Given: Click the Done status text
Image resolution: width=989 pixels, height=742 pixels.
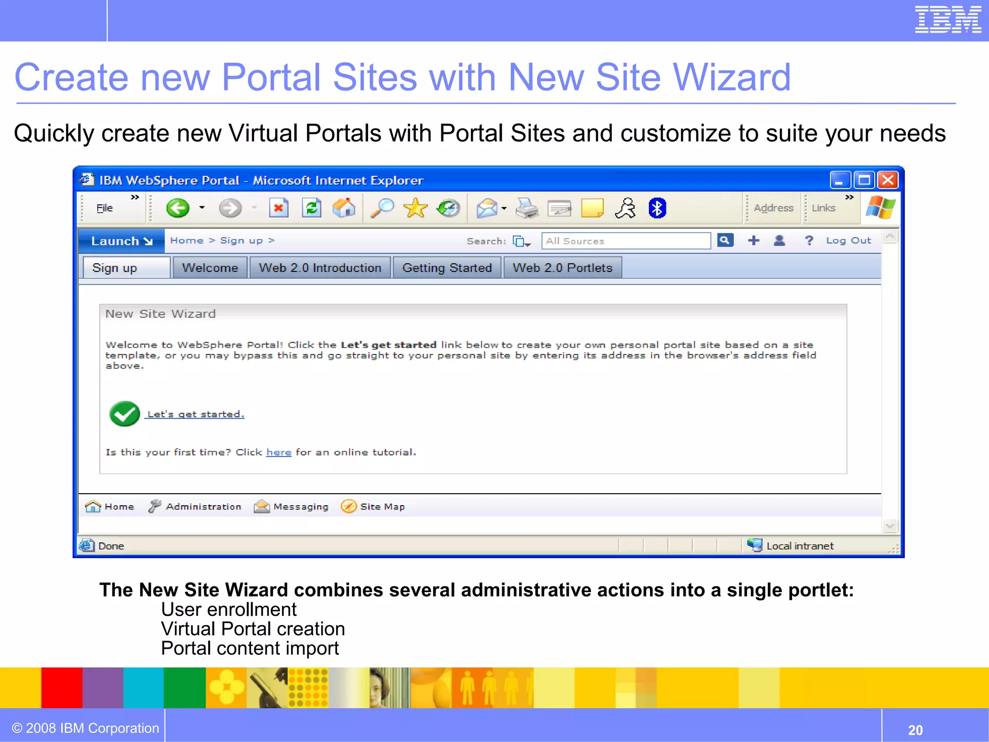Looking at the screenshot, I should tap(111, 546).
